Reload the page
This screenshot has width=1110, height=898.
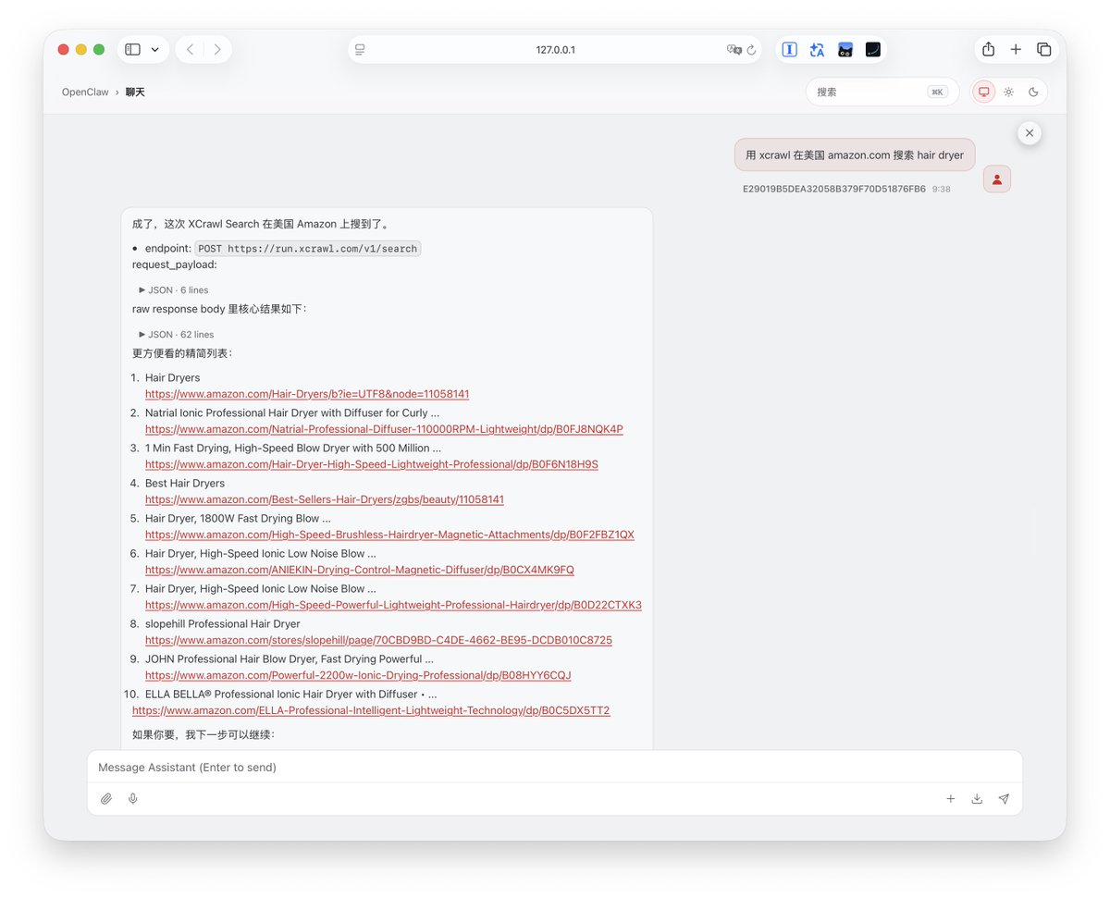[x=751, y=50]
